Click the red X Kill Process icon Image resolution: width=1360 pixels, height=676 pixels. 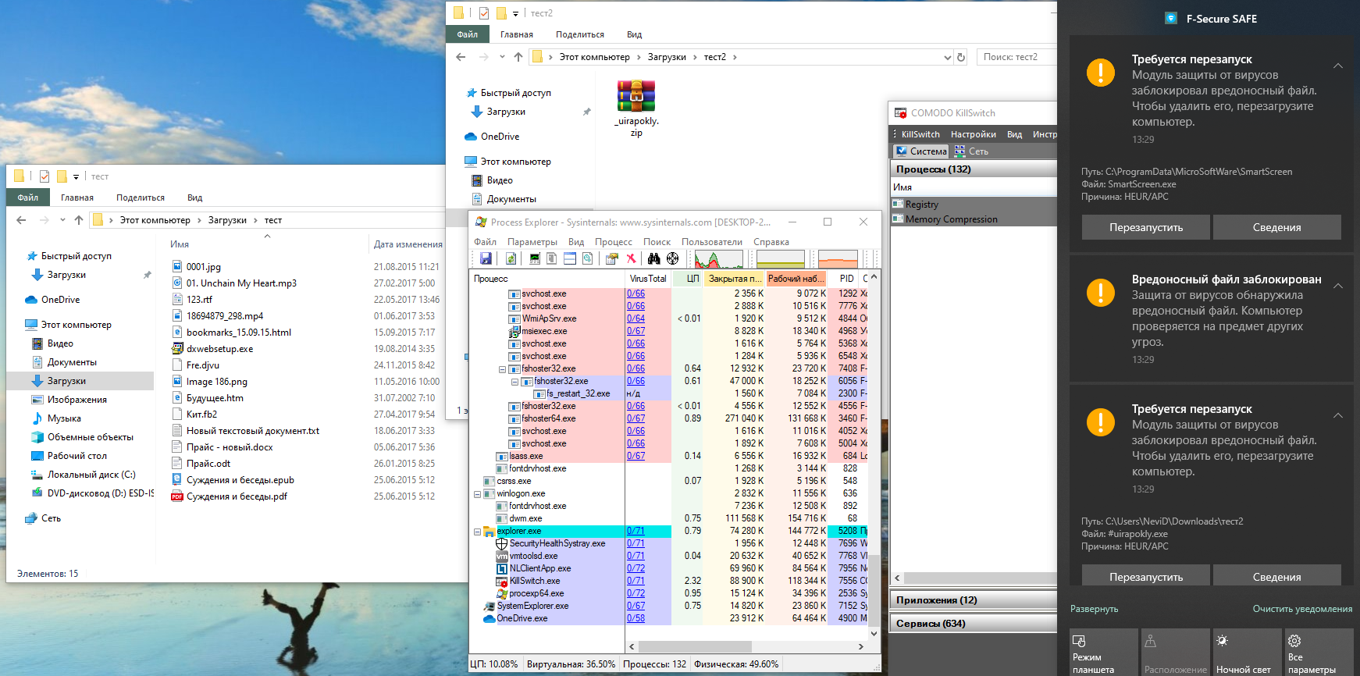(631, 258)
